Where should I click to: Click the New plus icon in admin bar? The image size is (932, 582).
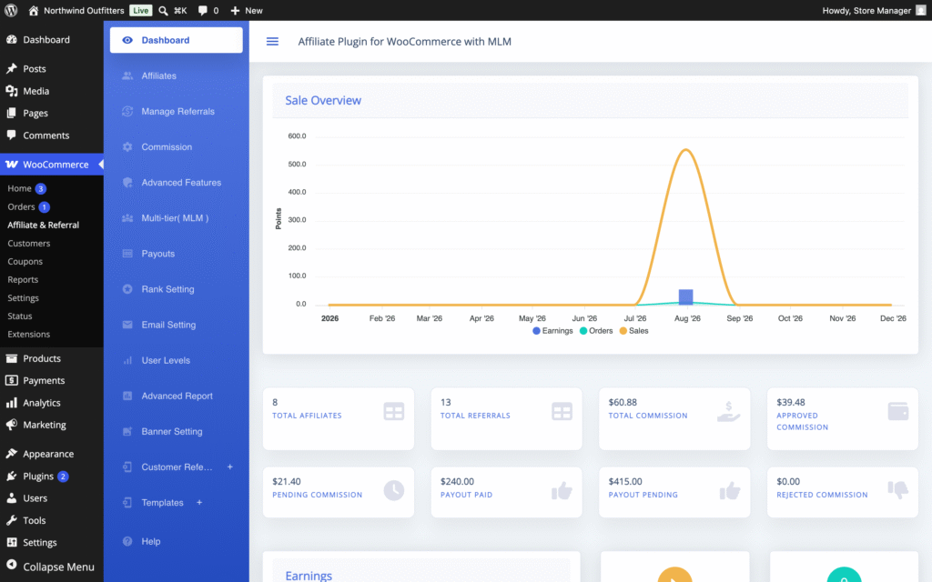click(235, 10)
